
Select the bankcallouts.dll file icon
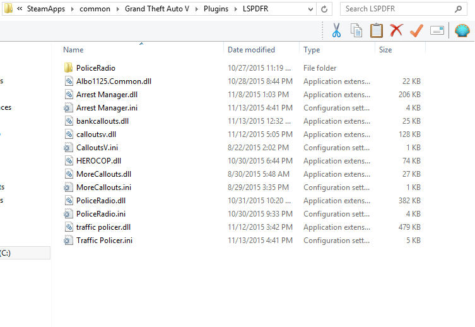[69, 121]
